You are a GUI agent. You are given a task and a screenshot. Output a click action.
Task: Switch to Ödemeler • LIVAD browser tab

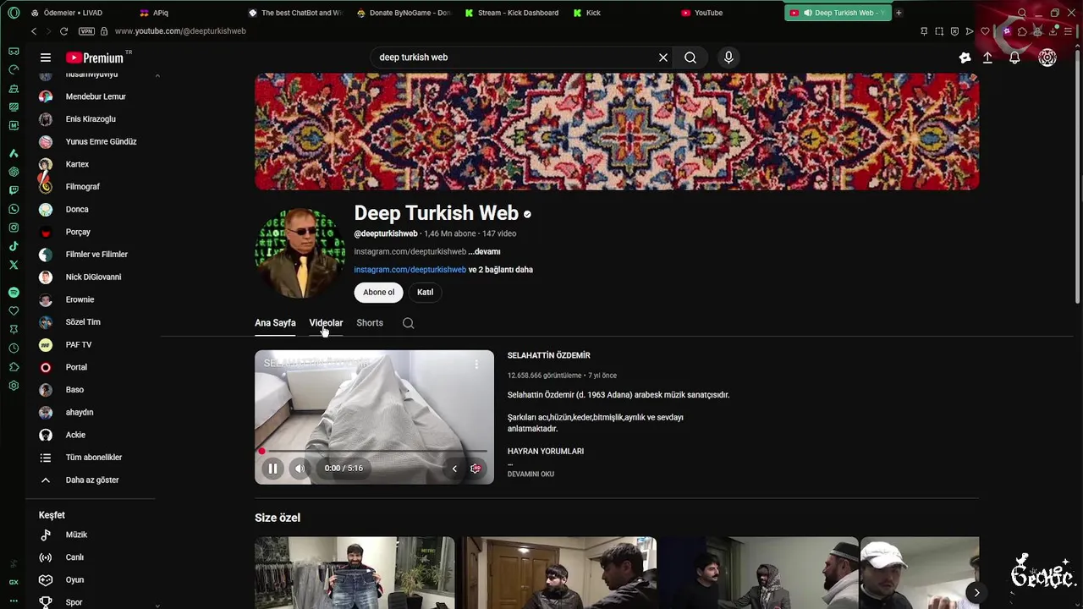pyautogui.click(x=78, y=13)
